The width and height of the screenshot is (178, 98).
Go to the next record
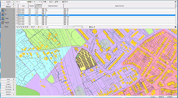(33, 2)
